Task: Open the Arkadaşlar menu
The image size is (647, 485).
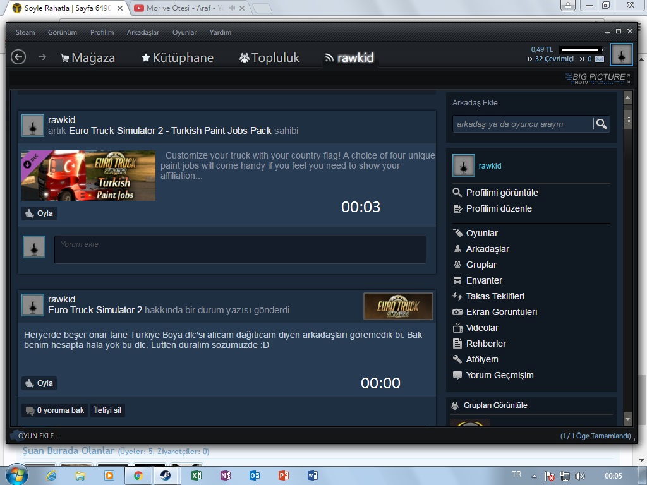Action: [x=143, y=32]
